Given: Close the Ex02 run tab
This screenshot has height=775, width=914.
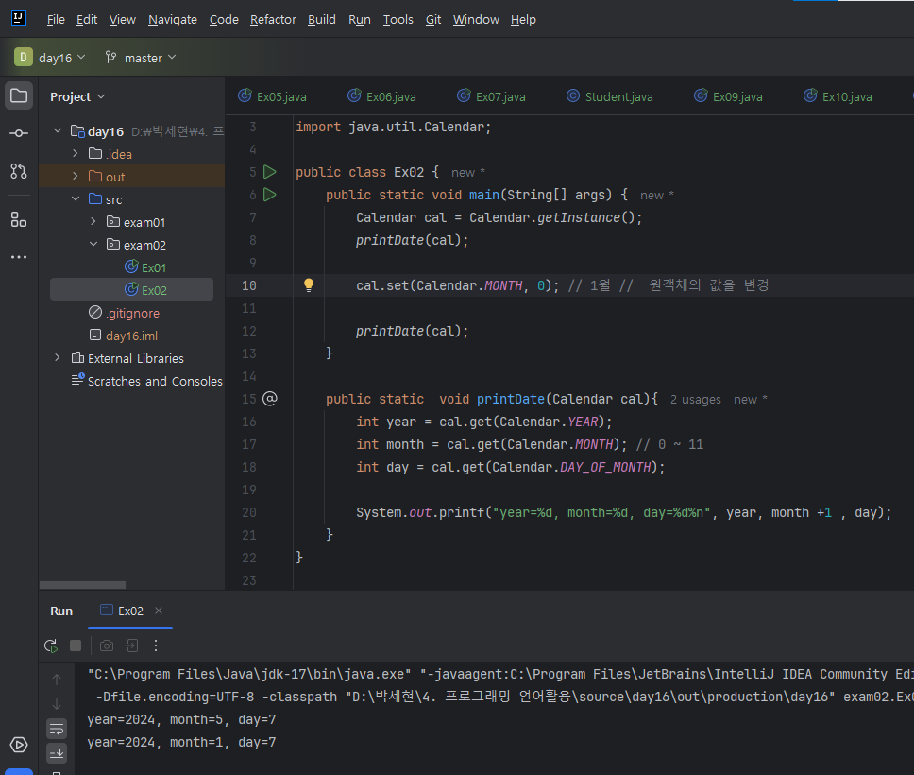Looking at the screenshot, I should tap(159, 611).
